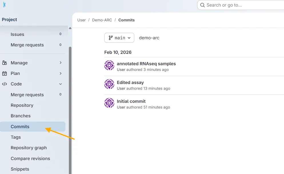Click avatar beside annotated RNAseq samples commit

(109, 65)
